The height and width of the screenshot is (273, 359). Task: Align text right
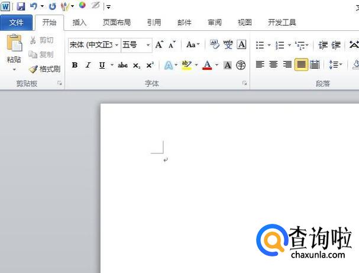click(287, 65)
